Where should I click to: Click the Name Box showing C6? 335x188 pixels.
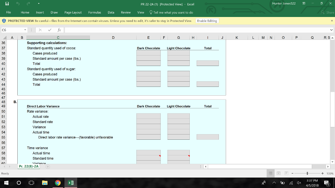[x=12, y=30]
